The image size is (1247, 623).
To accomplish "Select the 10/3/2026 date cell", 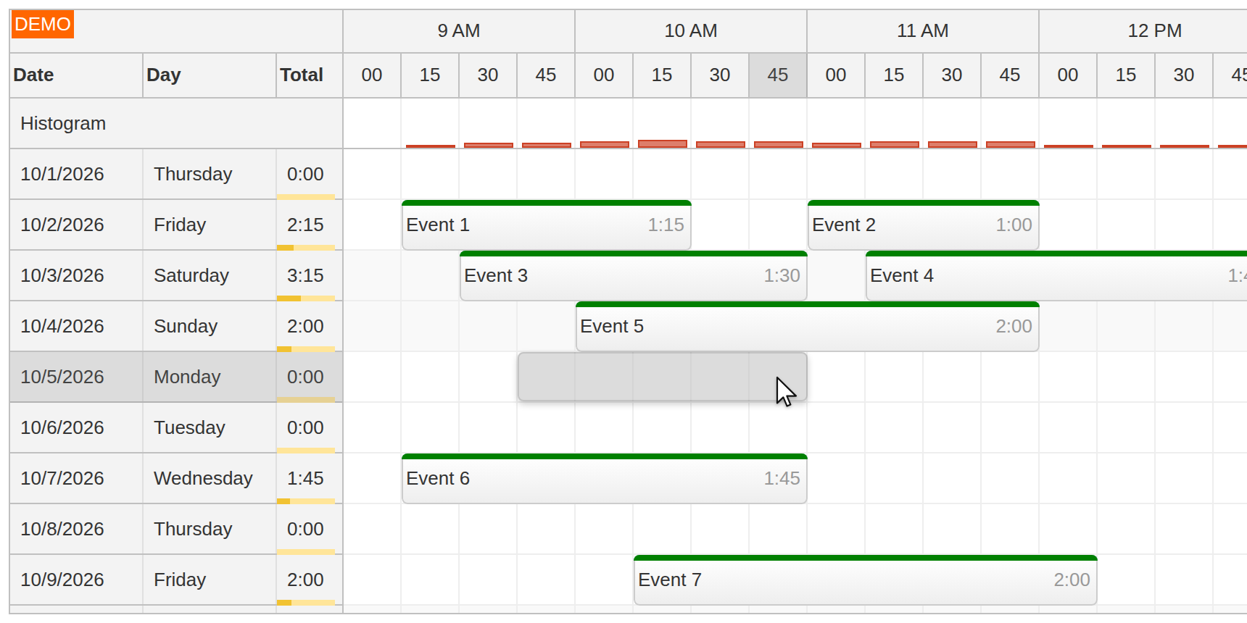I will (x=76, y=275).
